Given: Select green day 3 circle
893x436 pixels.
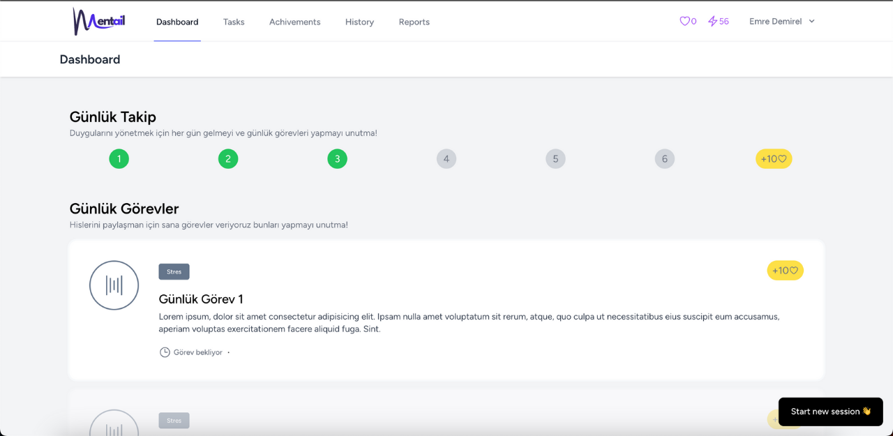Looking at the screenshot, I should click(337, 159).
